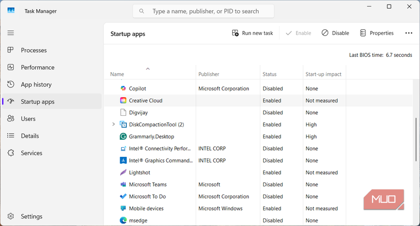Select the Mobile devices row name
Viewport: 420px width, 226px height.
point(146,208)
